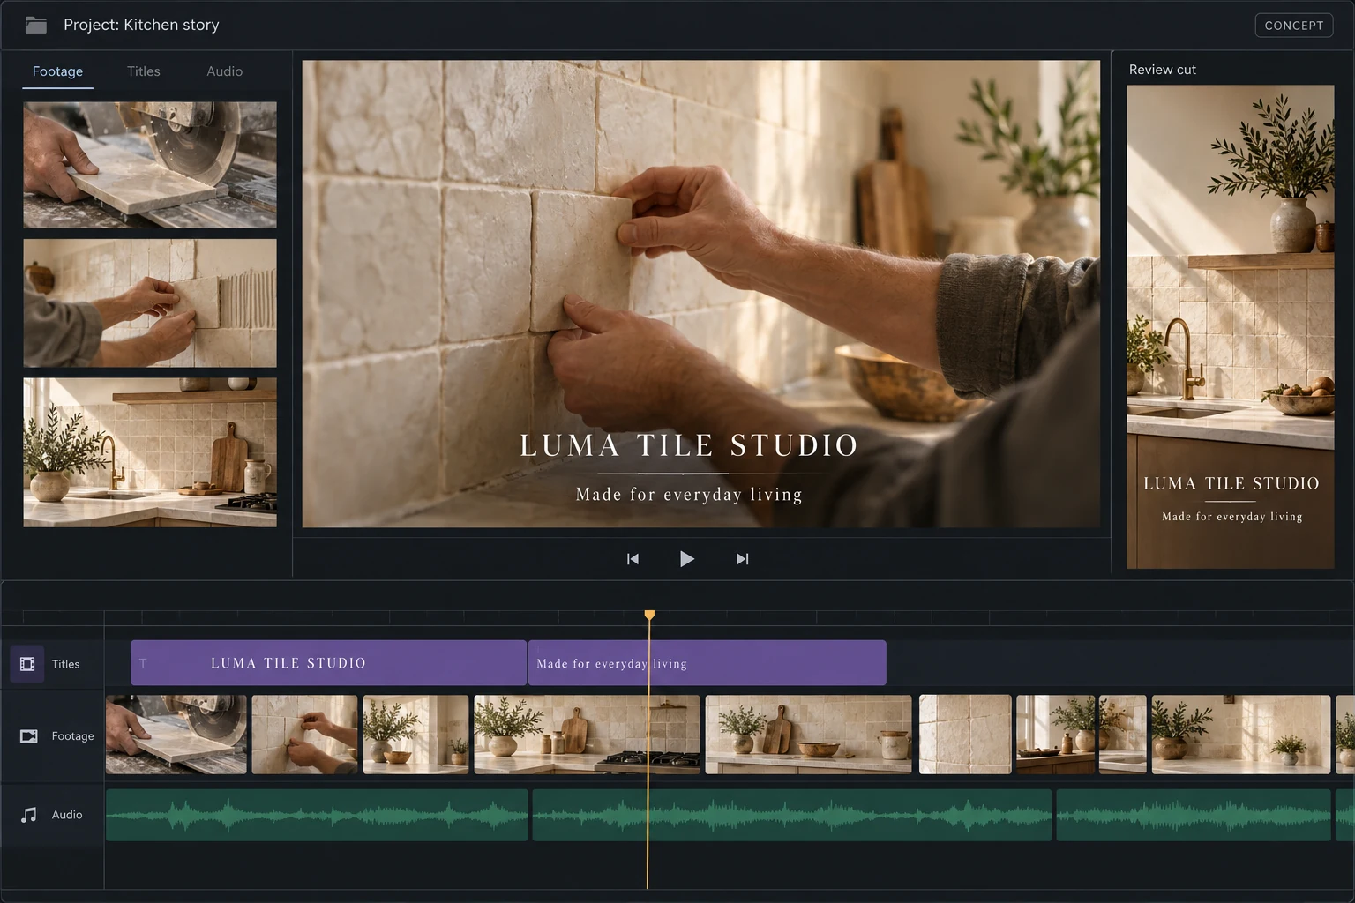Switch to the Audio tab
Screen dimensions: 1355x903
click(x=224, y=71)
